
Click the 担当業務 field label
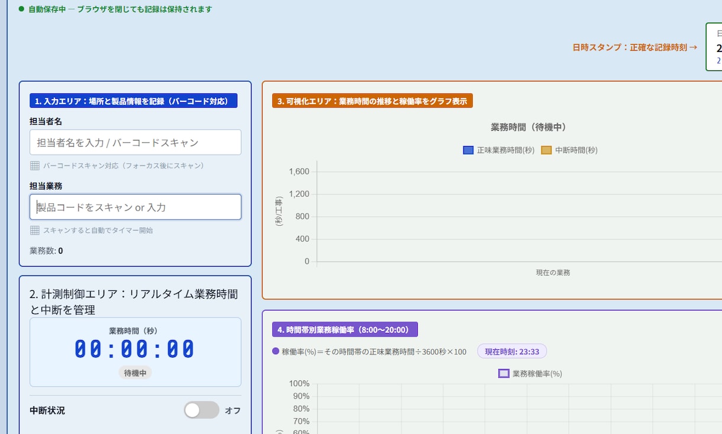tap(46, 186)
